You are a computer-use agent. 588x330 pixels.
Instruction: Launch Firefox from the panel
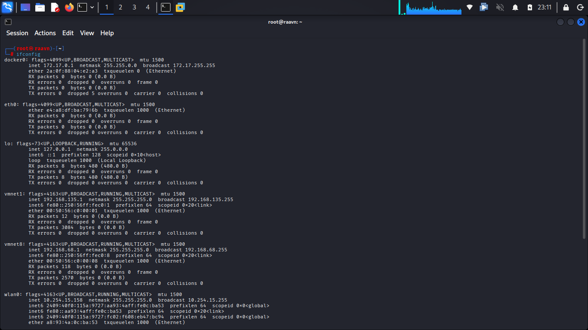click(69, 7)
